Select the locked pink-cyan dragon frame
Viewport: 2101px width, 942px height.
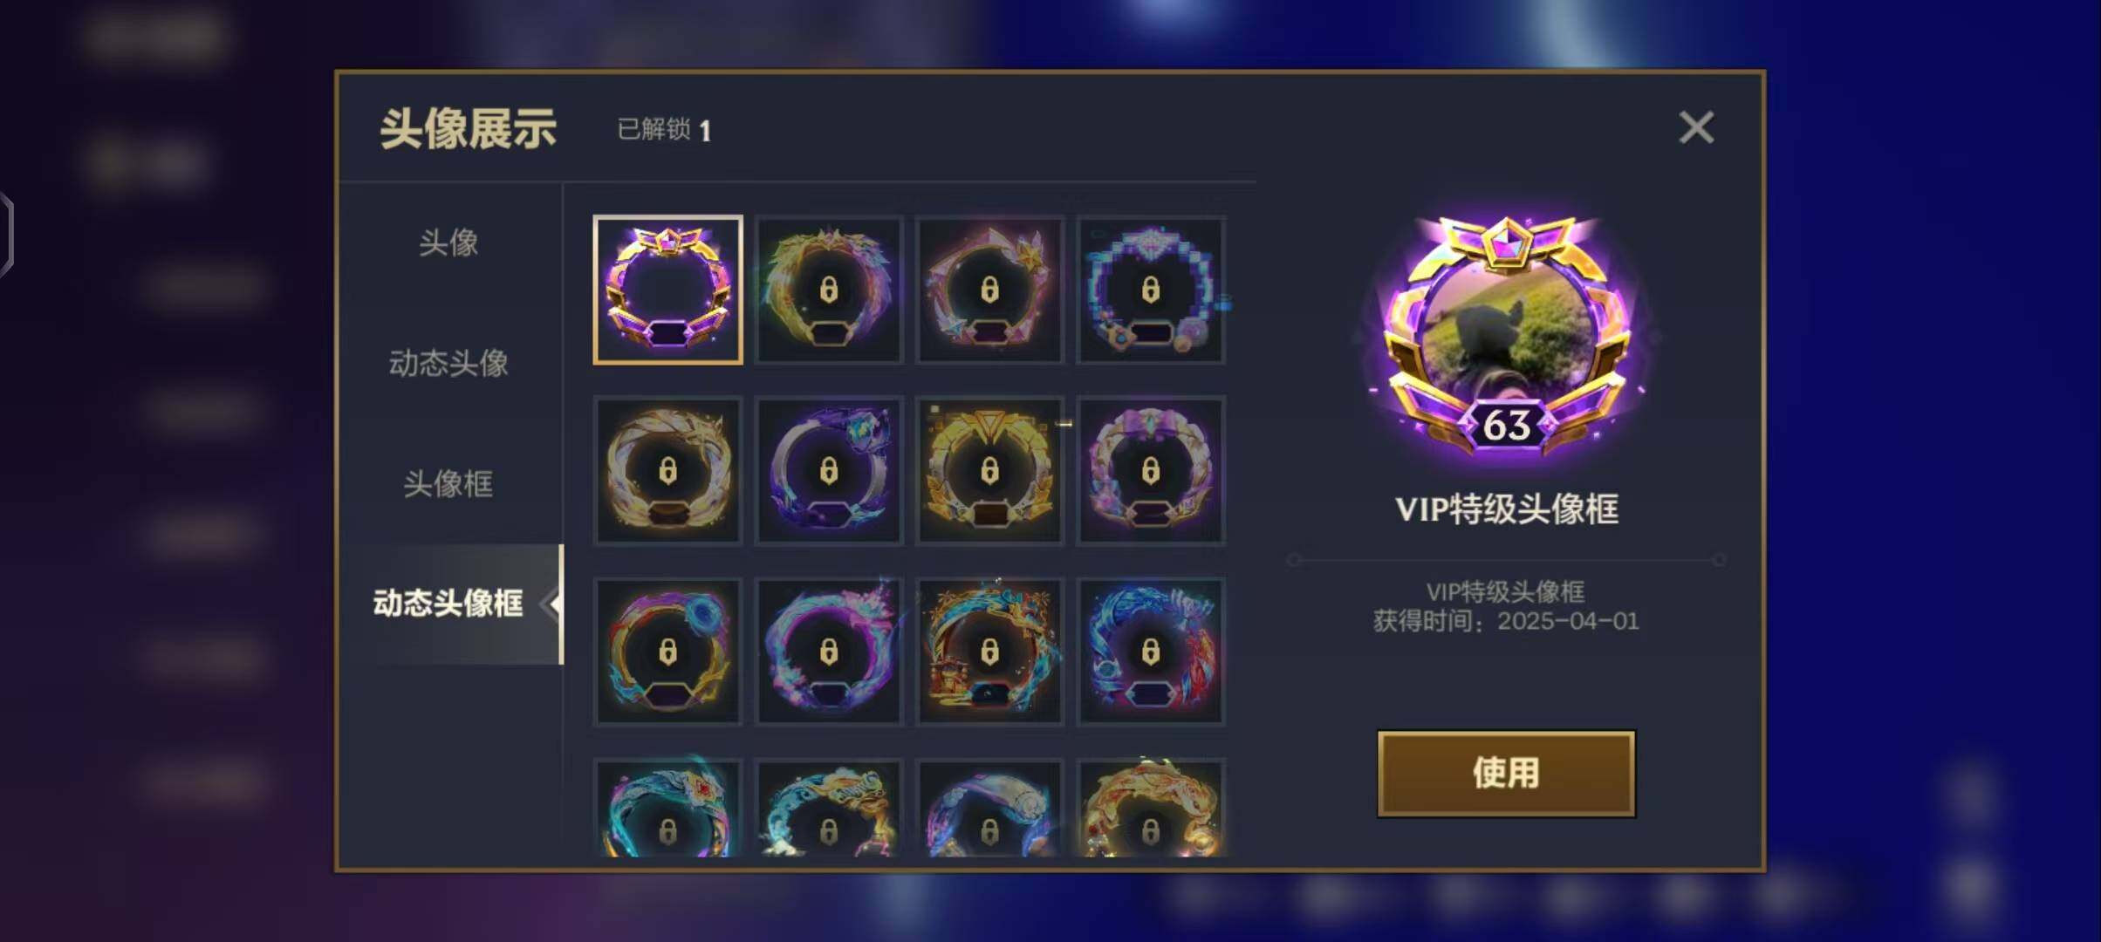pyautogui.click(x=829, y=652)
